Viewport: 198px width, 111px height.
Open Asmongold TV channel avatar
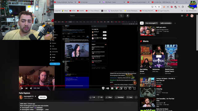21,97
